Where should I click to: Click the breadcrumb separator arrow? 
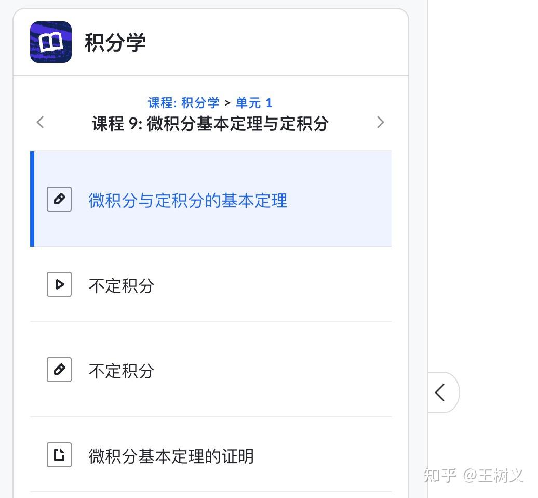pyautogui.click(x=227, y=102)
